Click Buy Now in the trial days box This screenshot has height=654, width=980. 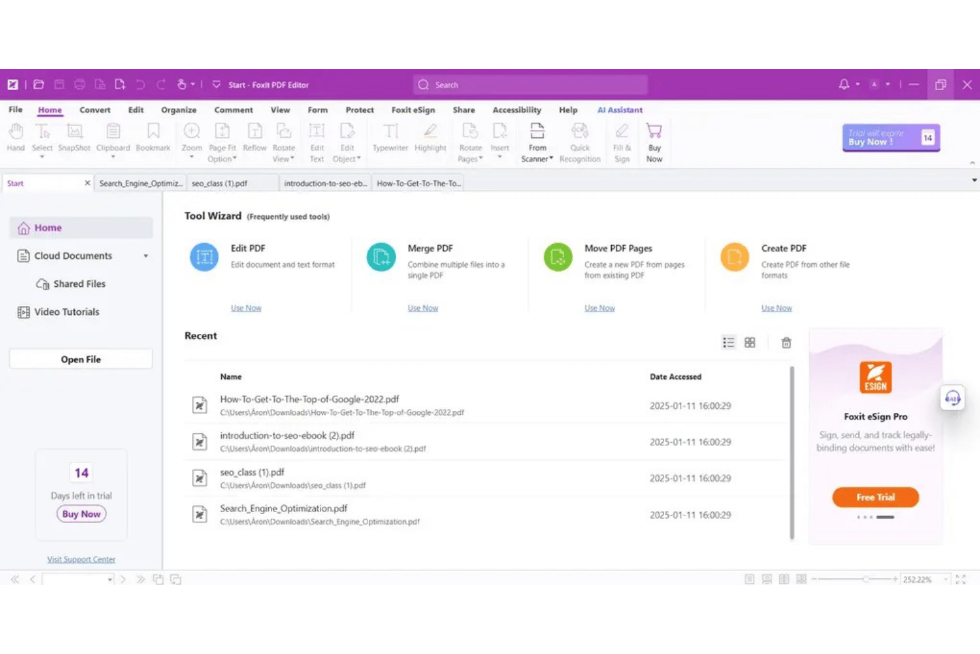[x=81, y=514]
